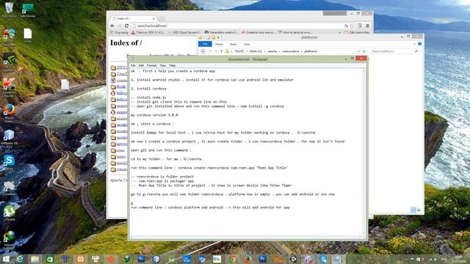Image resolution: width=470 pixels, height=264 pixels.
Task: Open the Chrome hamburger menu
Action: click(x=367, y=26)
